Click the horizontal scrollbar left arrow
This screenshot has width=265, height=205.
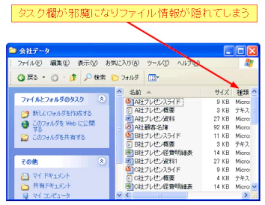(127, 195)
